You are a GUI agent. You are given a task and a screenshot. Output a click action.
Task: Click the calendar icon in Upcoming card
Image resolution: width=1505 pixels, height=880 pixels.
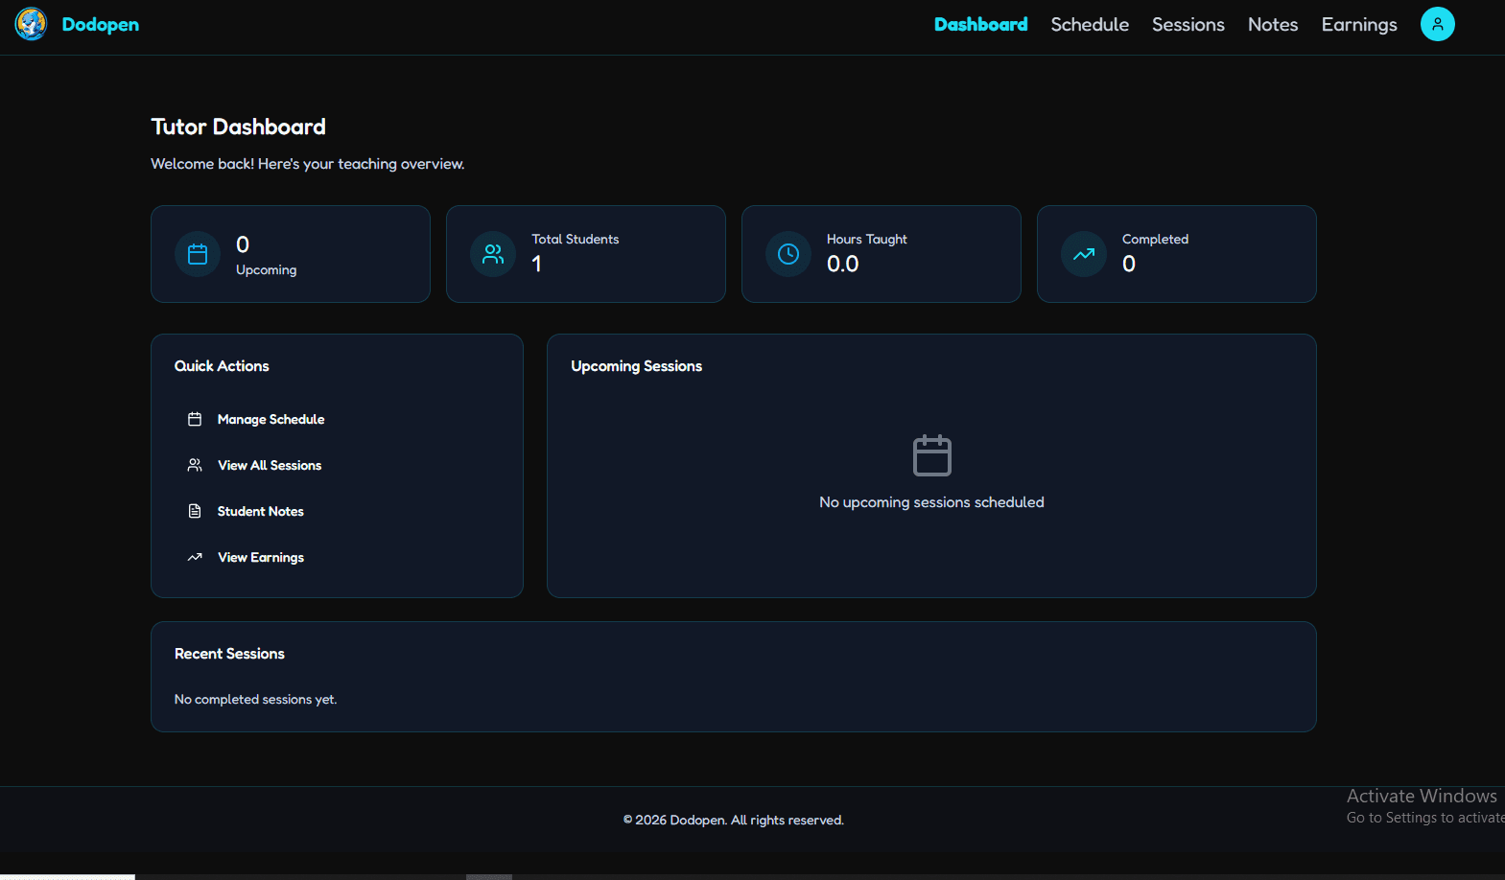click(198, 254)
